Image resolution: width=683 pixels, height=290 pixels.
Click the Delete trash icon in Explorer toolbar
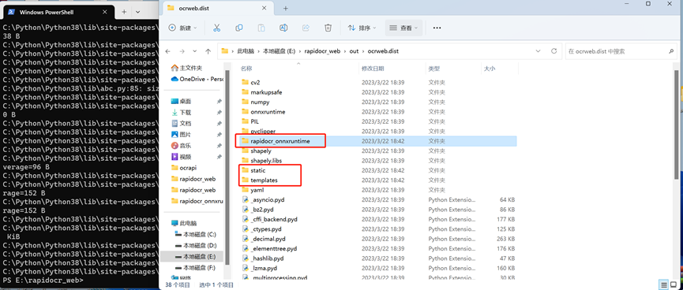click(328, 28)
